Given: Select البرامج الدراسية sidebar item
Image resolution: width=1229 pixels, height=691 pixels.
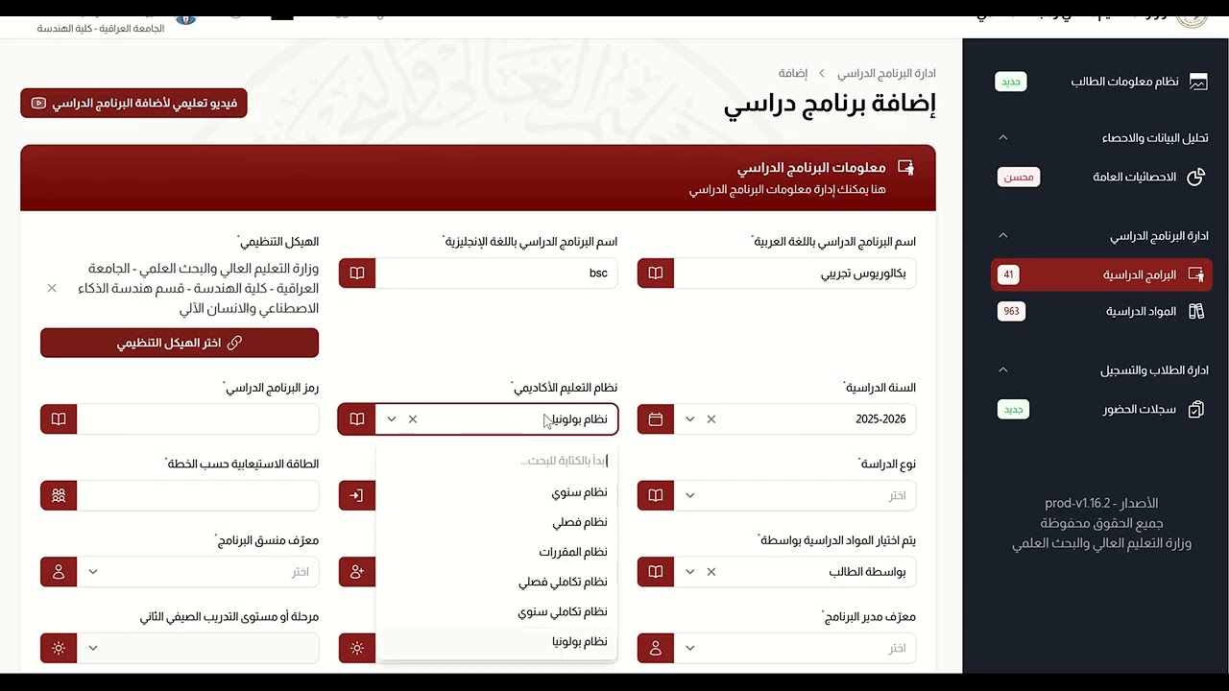Looking at the screenshot, I should [1101, 274].
